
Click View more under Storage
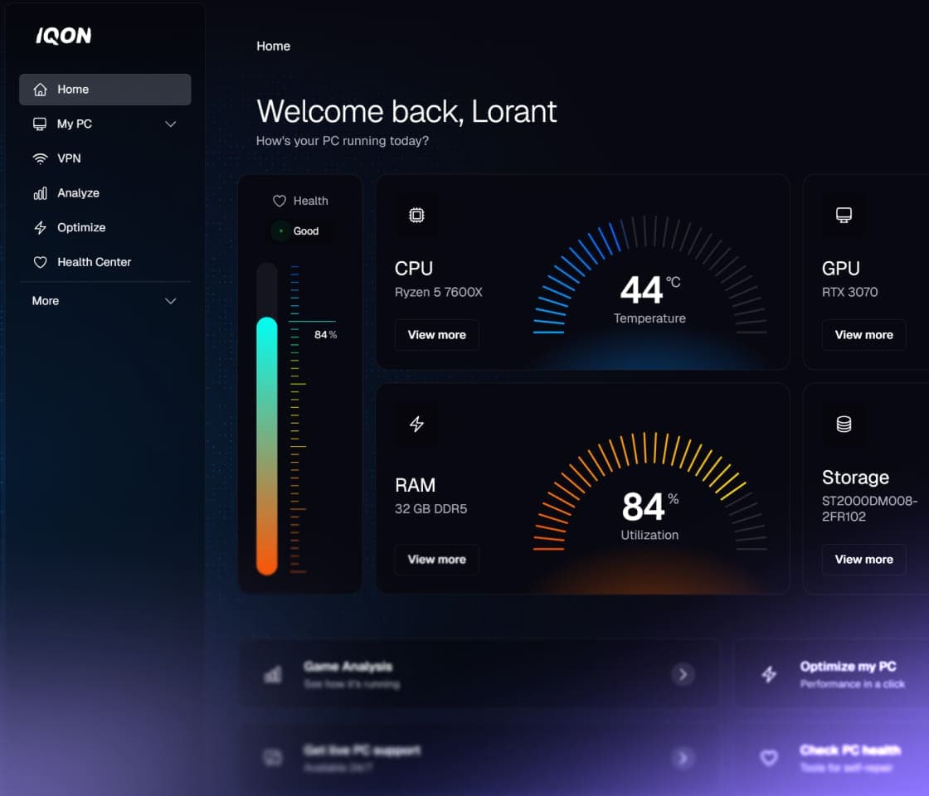click(863, 560)
